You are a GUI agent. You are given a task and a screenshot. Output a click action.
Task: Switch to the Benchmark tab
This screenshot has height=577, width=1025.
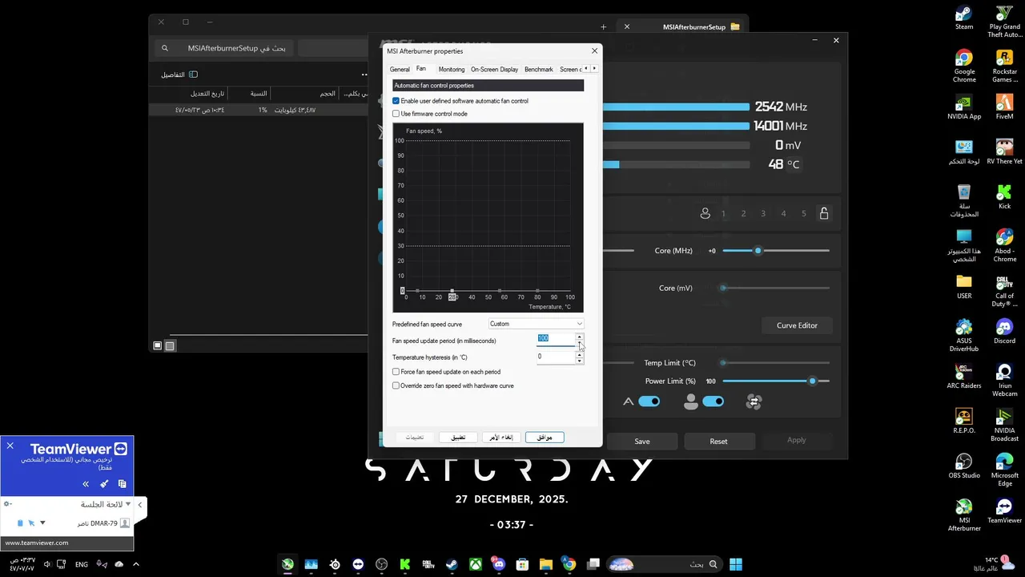click(539, 69)
